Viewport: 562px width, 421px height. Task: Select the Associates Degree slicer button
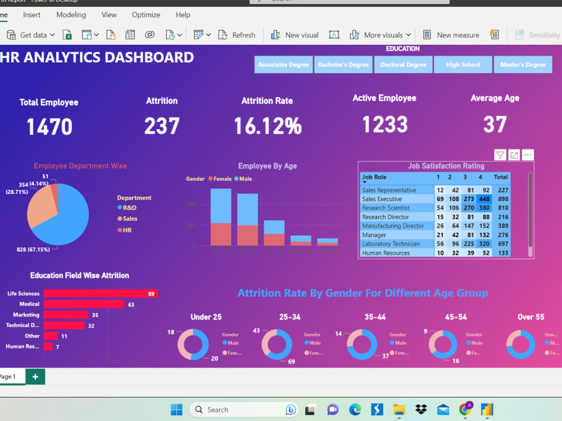point(283,64)
